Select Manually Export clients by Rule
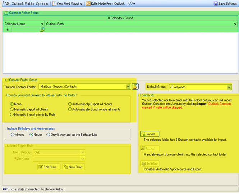The width and height of the screenshot is (239, 194). [x=33, y=114]
